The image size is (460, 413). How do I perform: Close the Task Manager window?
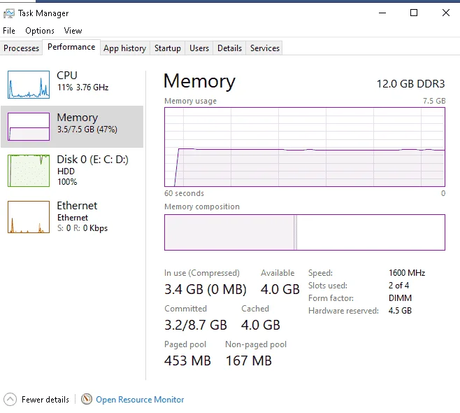click(x=446, y=13)
